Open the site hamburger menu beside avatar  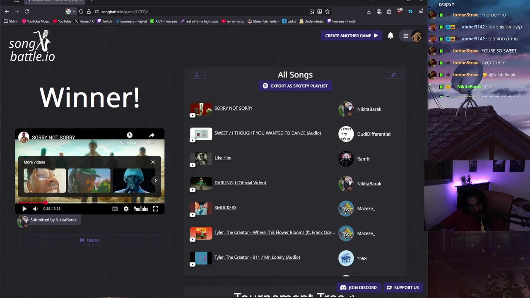pyautogui.click(x=406, y=36)
